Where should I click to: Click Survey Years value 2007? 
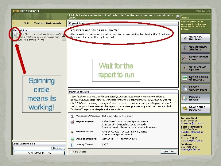click(x=105, y=144)
